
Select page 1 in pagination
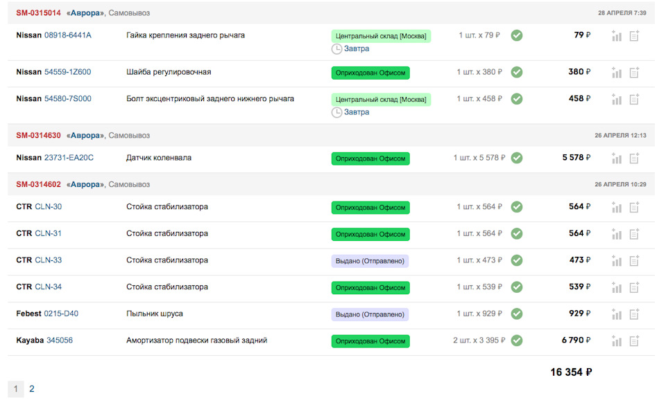[x=15, y=389]
